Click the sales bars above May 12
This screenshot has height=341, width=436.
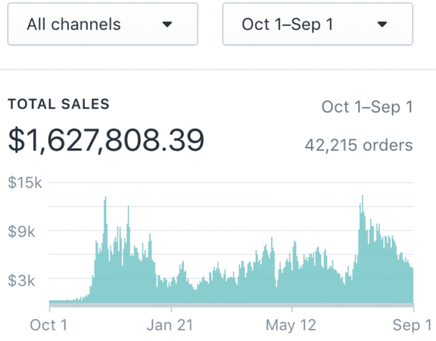[x=292, y=278]
